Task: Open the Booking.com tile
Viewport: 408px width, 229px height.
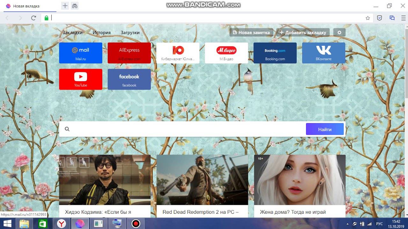Action: click(275, 53)
